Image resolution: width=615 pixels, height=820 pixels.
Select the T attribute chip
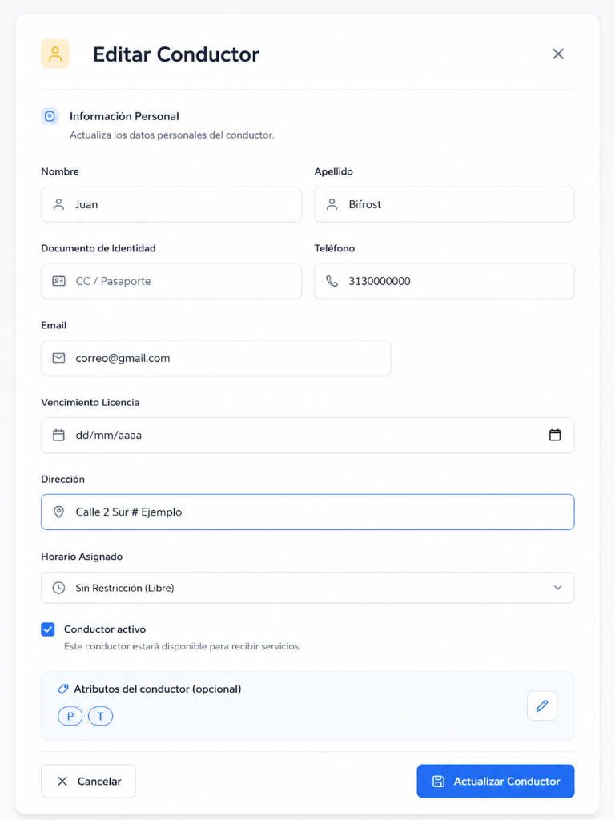(100, 717)
